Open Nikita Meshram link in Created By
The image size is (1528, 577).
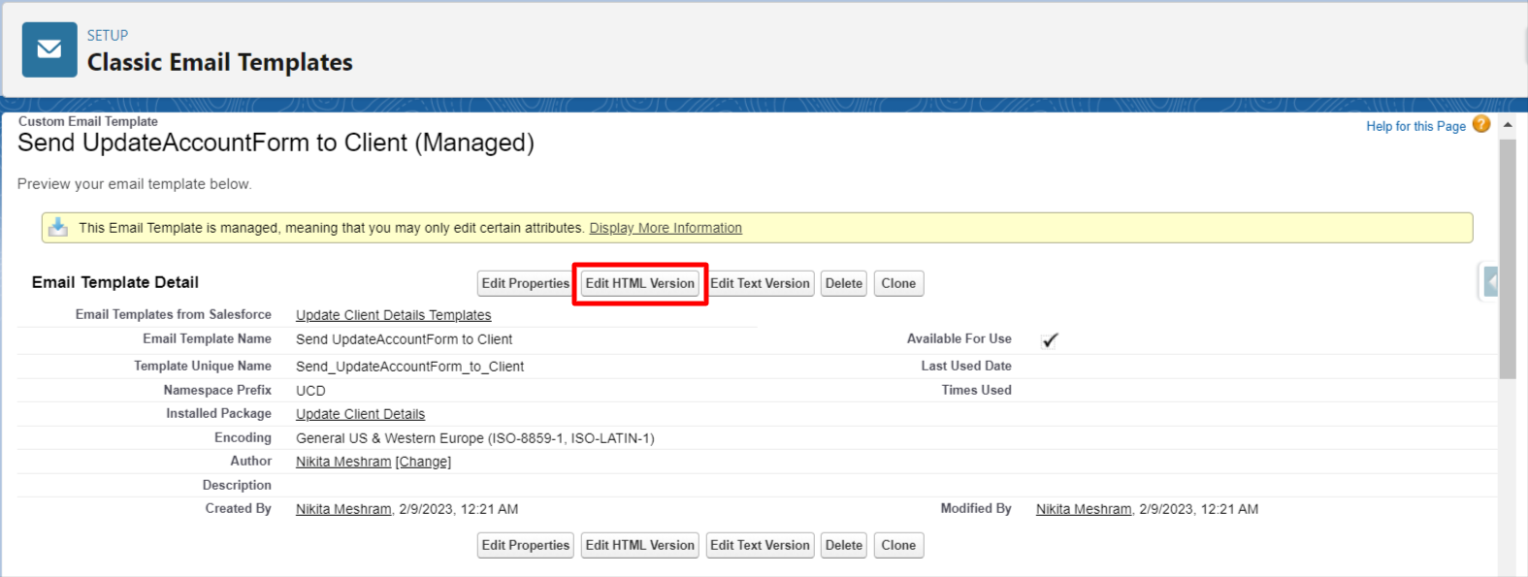pyautogui.click(x=343, y=509)
